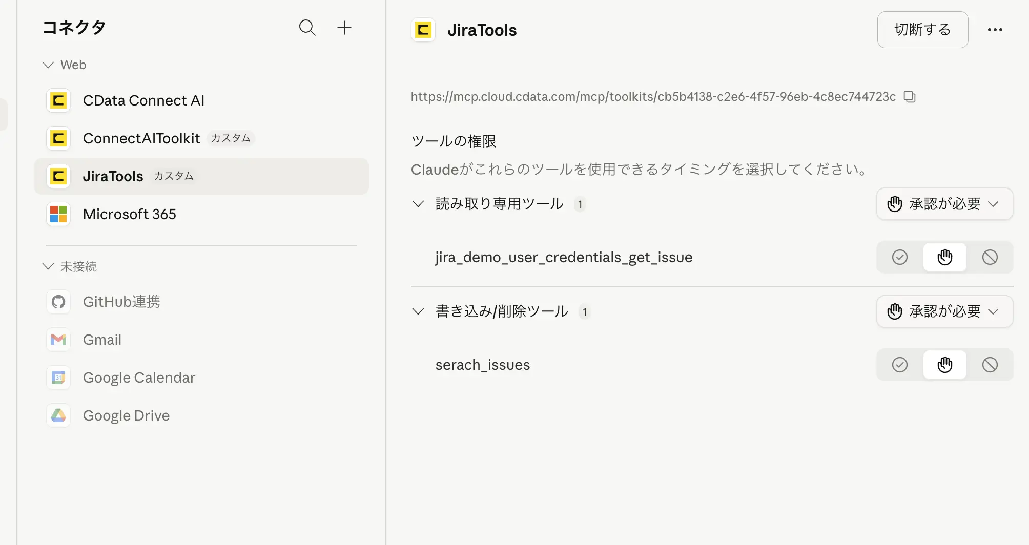Collapse the 書き込み/削除ツール section

click(x=418, y=311)
